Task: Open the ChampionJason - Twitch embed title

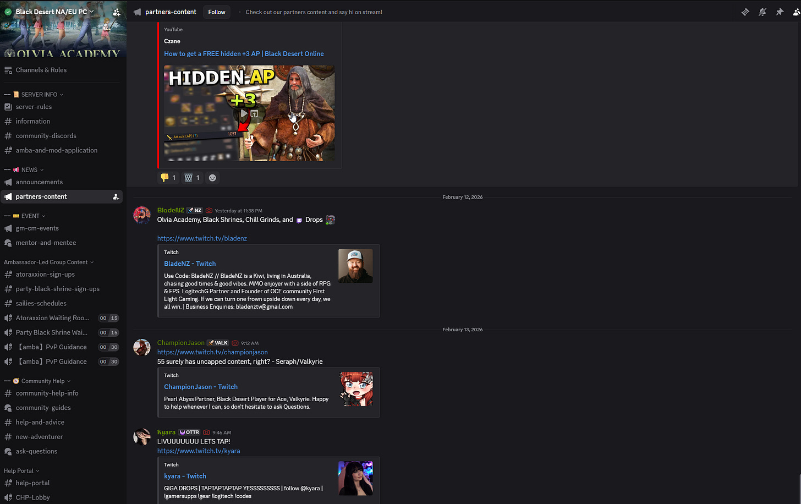Action: point(201,387)
